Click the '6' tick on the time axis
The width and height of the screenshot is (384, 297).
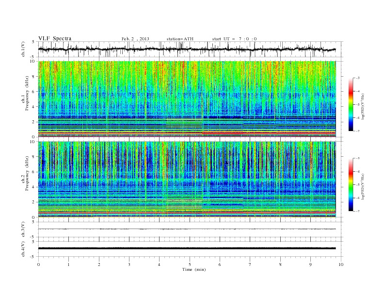[x=220, y=264]
